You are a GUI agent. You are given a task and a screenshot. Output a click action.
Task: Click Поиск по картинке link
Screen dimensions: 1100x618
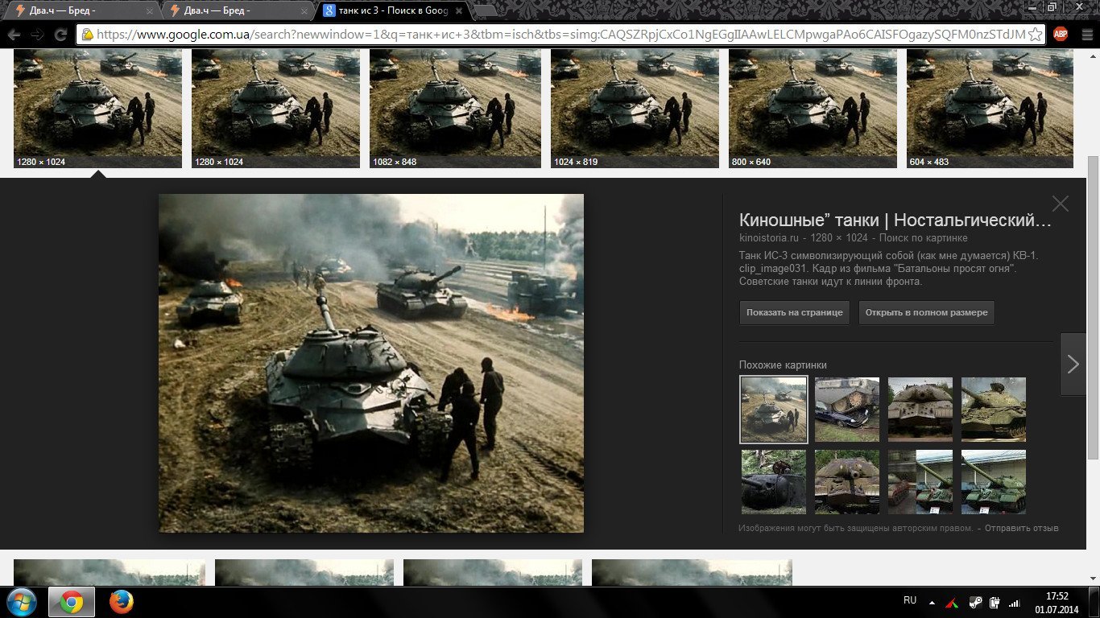click(923, 238)
